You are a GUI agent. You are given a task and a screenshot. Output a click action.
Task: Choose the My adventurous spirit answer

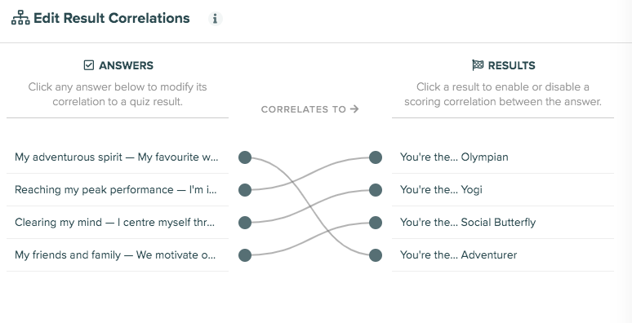pos(118,157)
